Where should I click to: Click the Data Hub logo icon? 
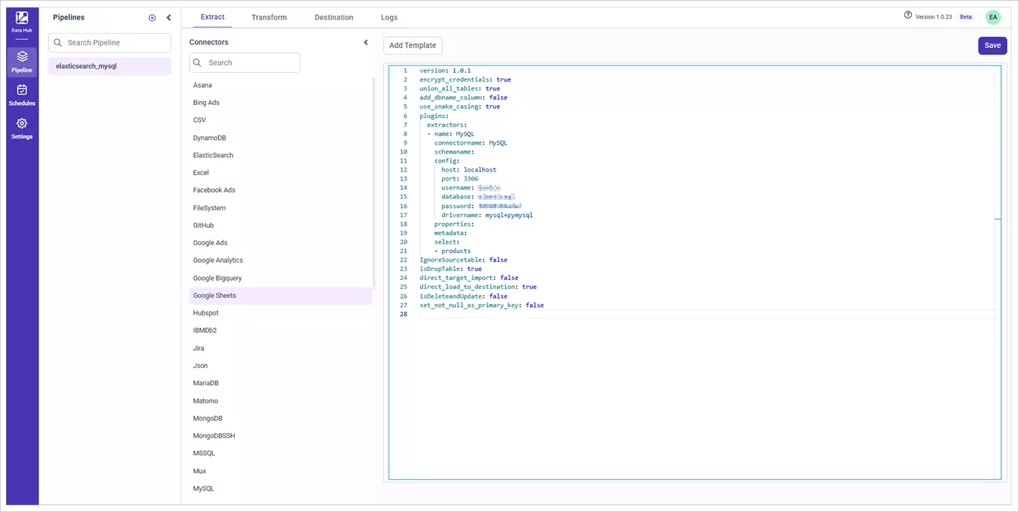(22, 19)
